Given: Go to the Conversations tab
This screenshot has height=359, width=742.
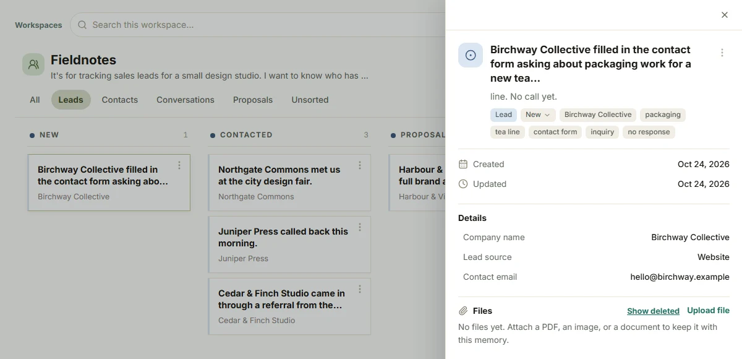Looking at the screenshot, I should pyautogui.click(x=185, y=100).
